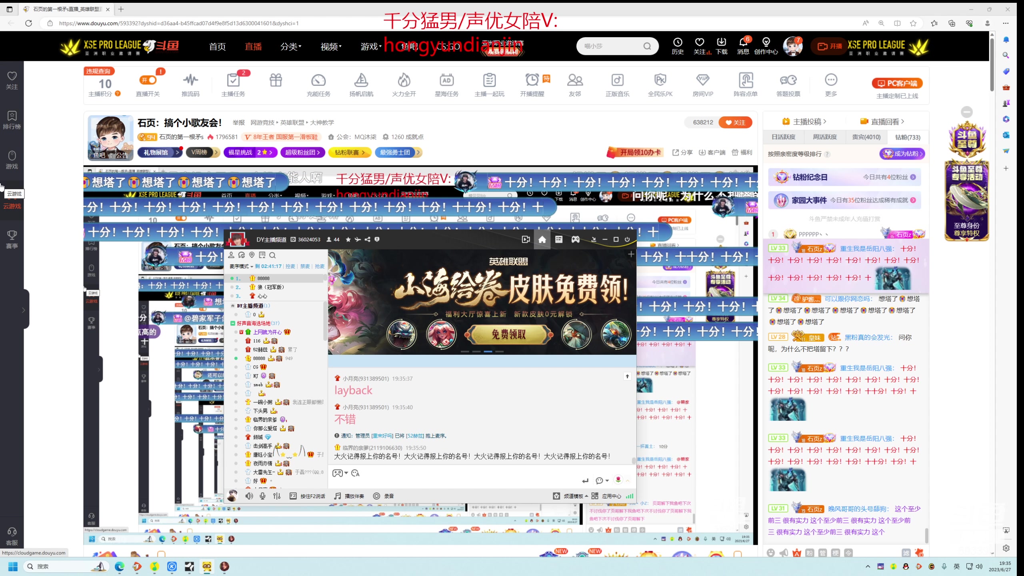Open 正版音乐 music icon
Viewport: 1024px width, 576px height.
(x=617, y=80)
